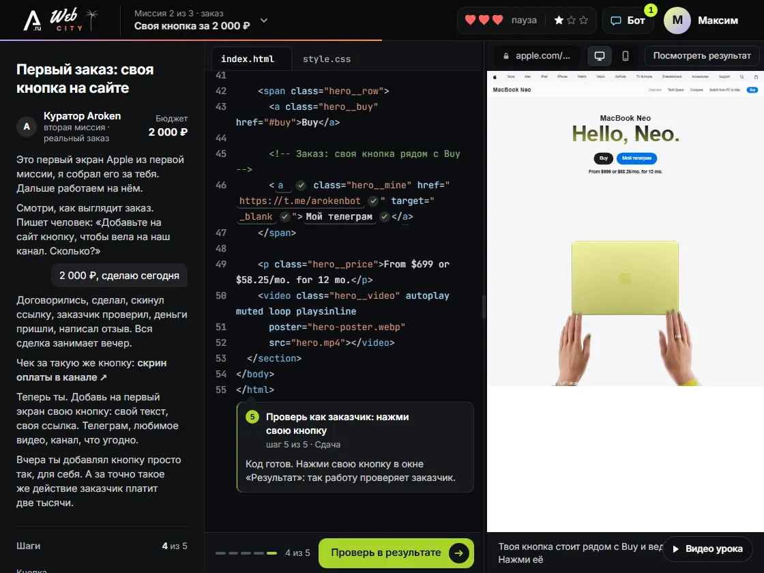The height and width of the screenshot is (573, 764).
Task: Click the "Шаги" section label
Action: tap(28, 546)
